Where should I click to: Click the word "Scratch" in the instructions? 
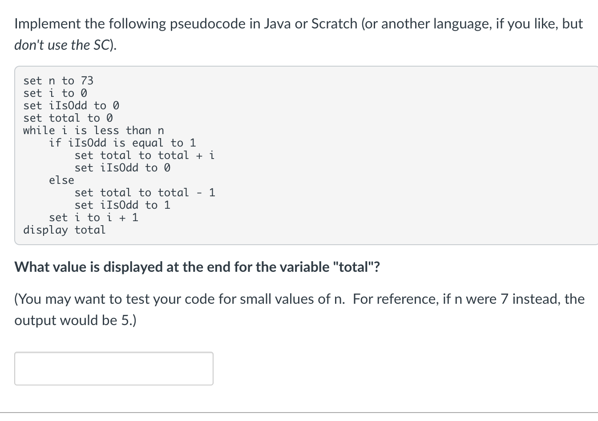[334, 24]
